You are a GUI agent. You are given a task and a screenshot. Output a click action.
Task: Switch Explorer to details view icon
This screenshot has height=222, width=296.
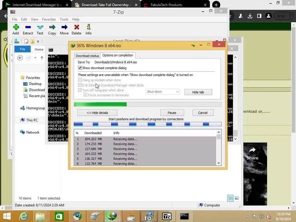[x=230, y=198]
